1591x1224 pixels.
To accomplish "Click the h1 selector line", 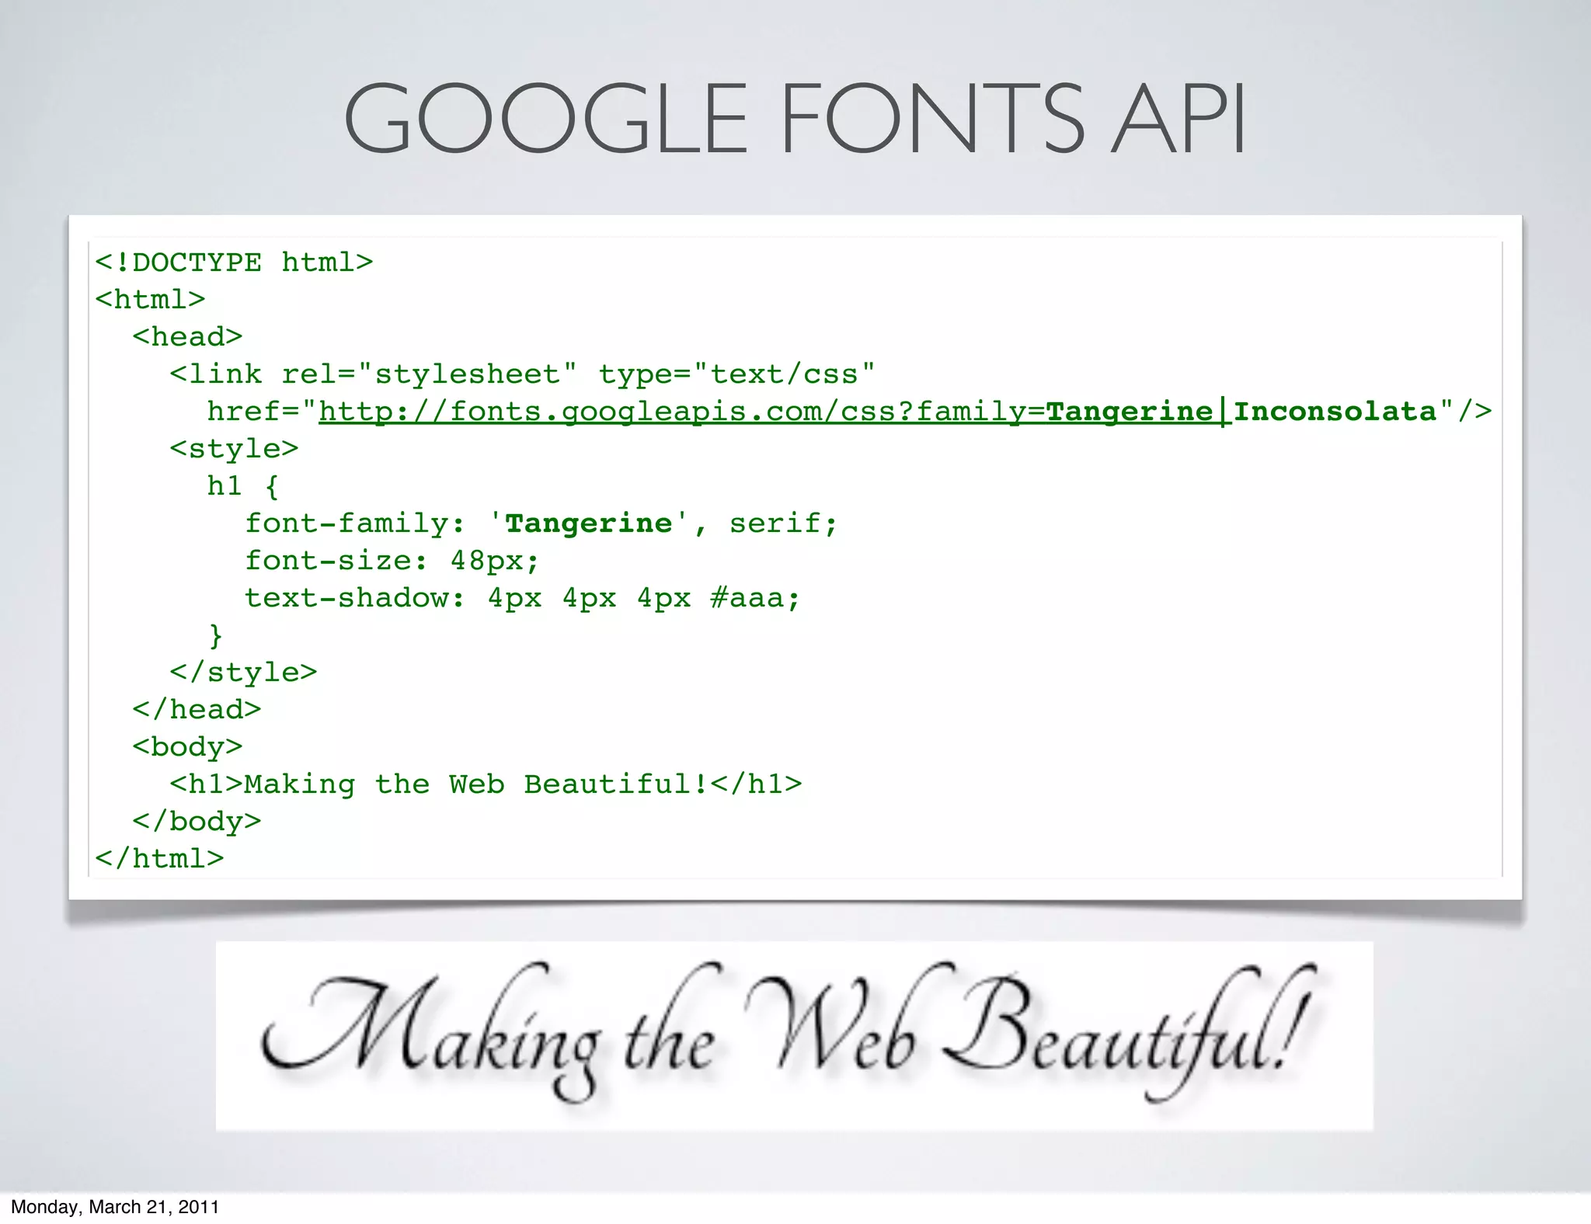I will coord(242,486).
